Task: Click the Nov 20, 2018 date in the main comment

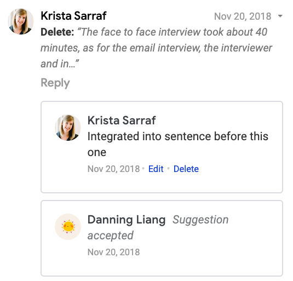Action: coord(243,16)
